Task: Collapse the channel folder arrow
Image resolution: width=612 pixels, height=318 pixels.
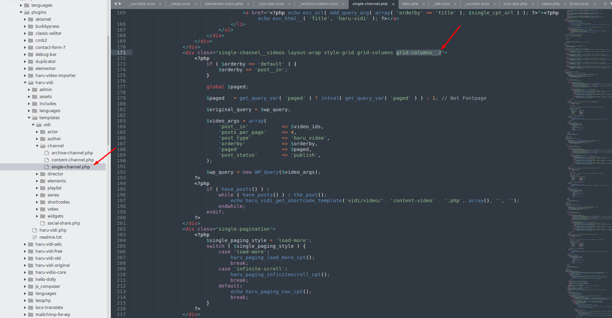Action: click(x=37, y=146)
